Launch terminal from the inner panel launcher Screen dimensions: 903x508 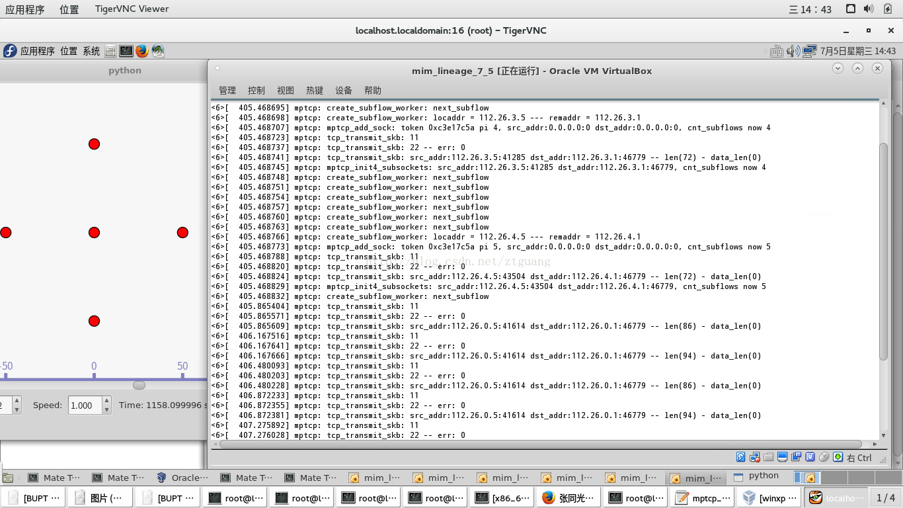(126, 51)
